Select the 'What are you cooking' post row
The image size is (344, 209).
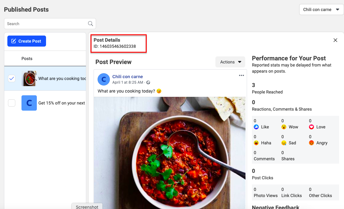click(x=45, y=78)
